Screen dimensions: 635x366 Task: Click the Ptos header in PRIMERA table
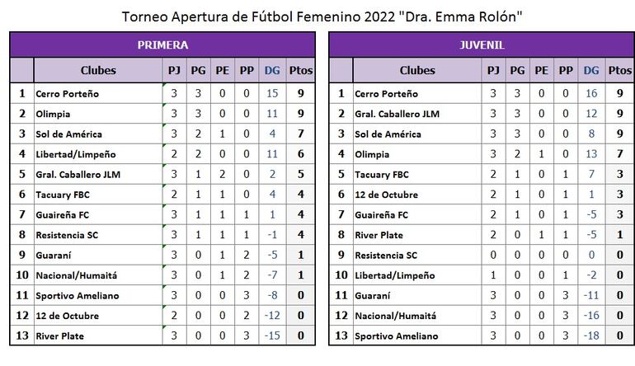[301, 71]
